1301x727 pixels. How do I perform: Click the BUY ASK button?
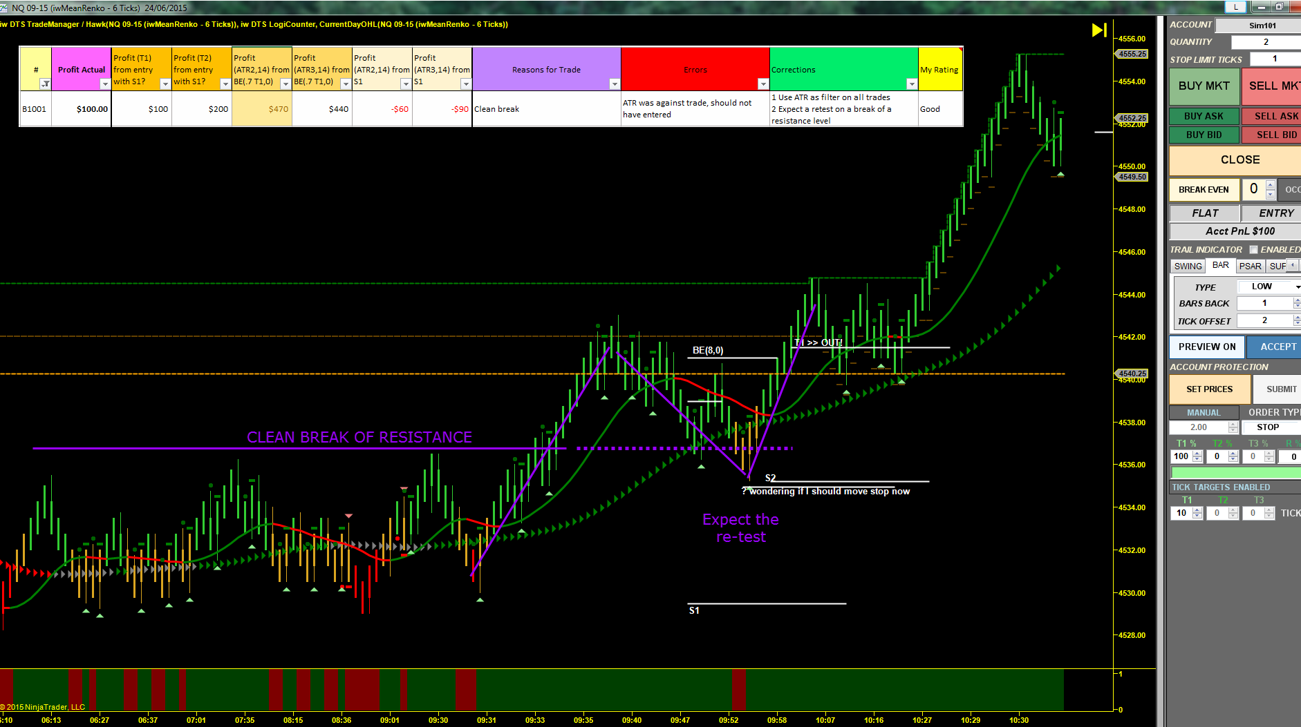click(1204, 116)
